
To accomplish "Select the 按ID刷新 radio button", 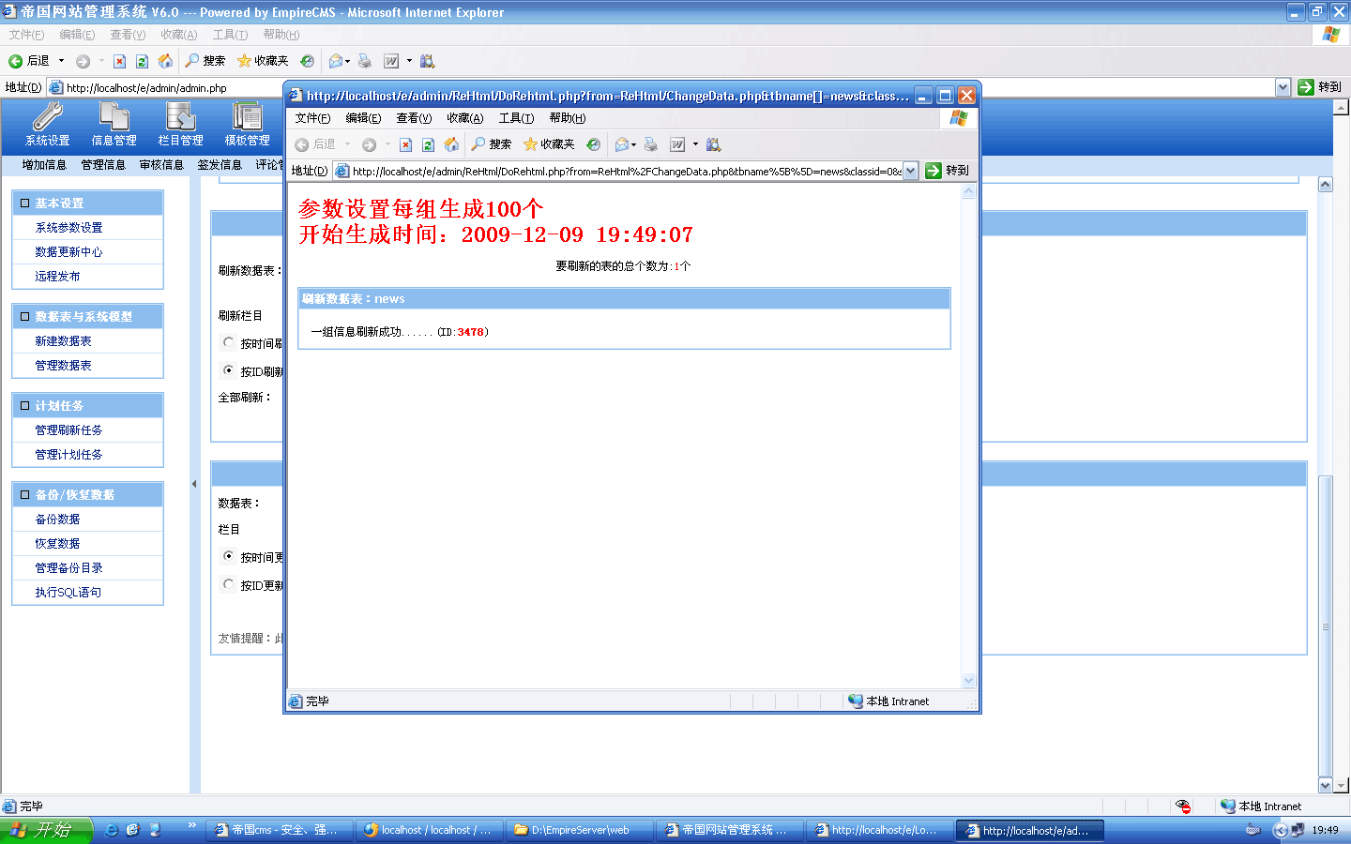I will [228, 370].
